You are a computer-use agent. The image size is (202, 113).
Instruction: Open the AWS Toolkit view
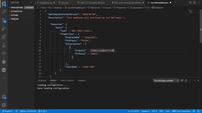tap(4, 53)
